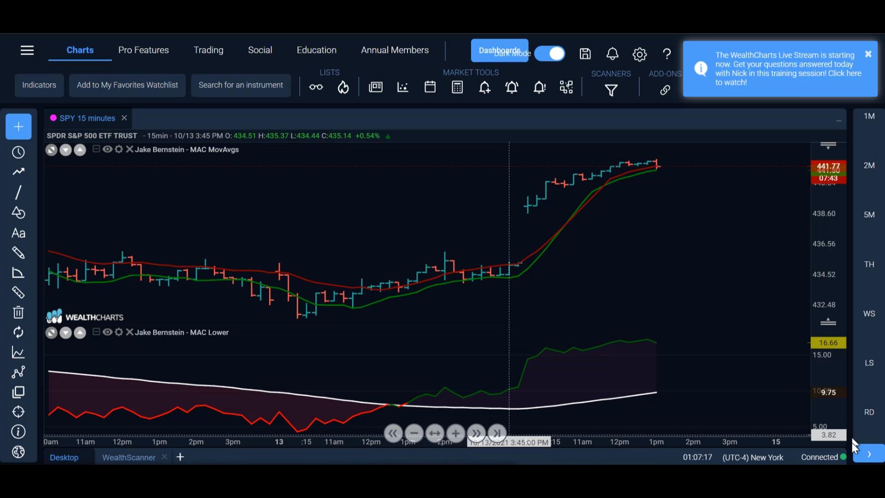
Task: Switch to the Charts tab
Action: tap(80, 50)
